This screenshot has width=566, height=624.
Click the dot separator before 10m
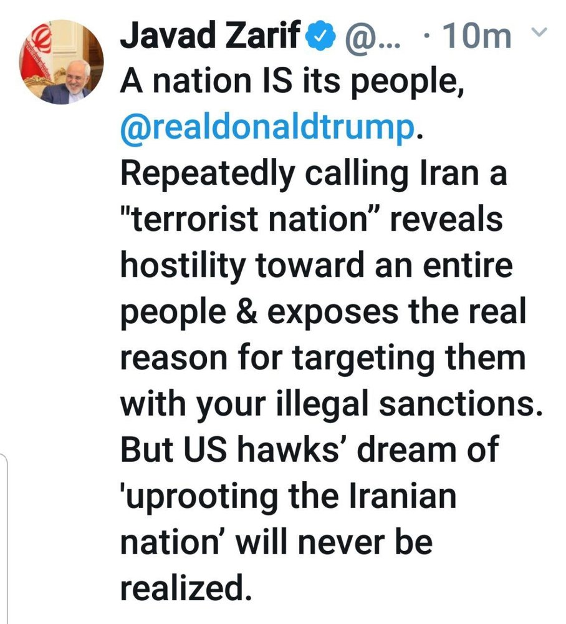pos(427,37)
